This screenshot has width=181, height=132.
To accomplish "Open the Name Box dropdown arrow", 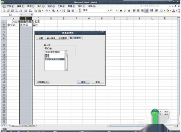I will pos(21,15).
